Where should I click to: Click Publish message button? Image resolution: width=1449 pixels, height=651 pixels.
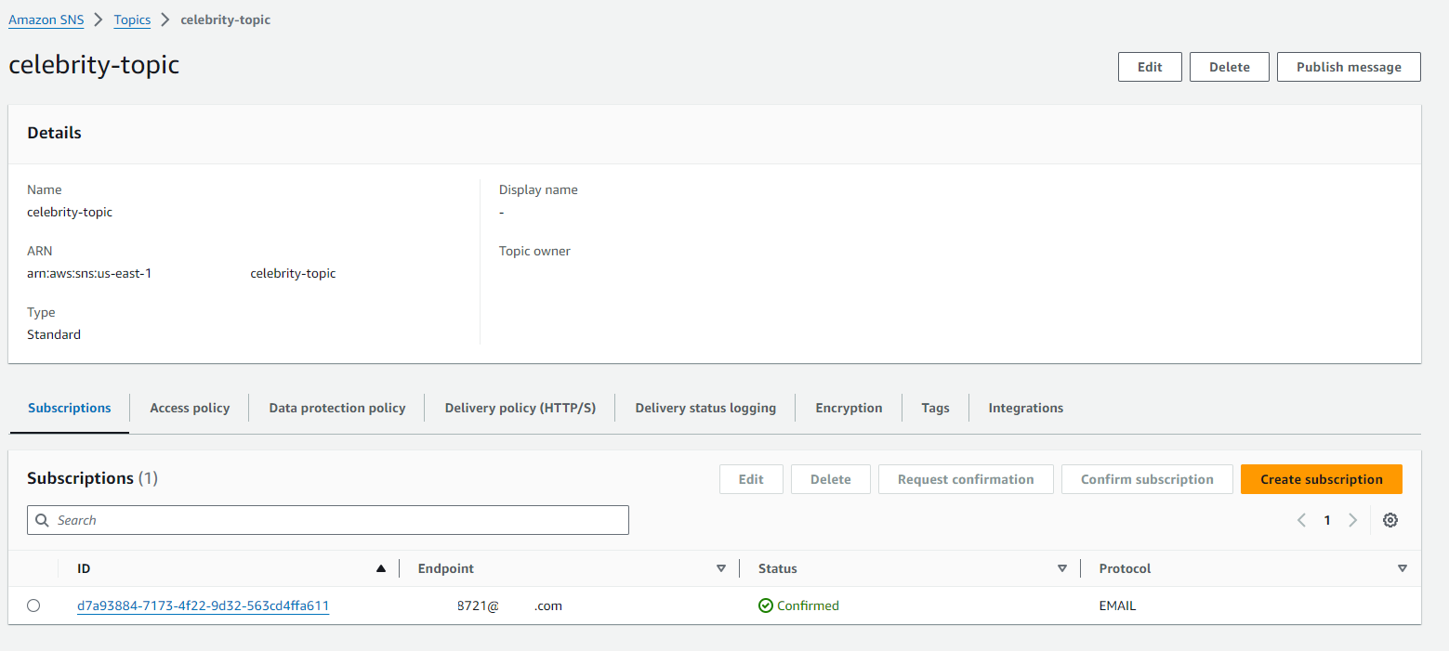coord(1349,67)
